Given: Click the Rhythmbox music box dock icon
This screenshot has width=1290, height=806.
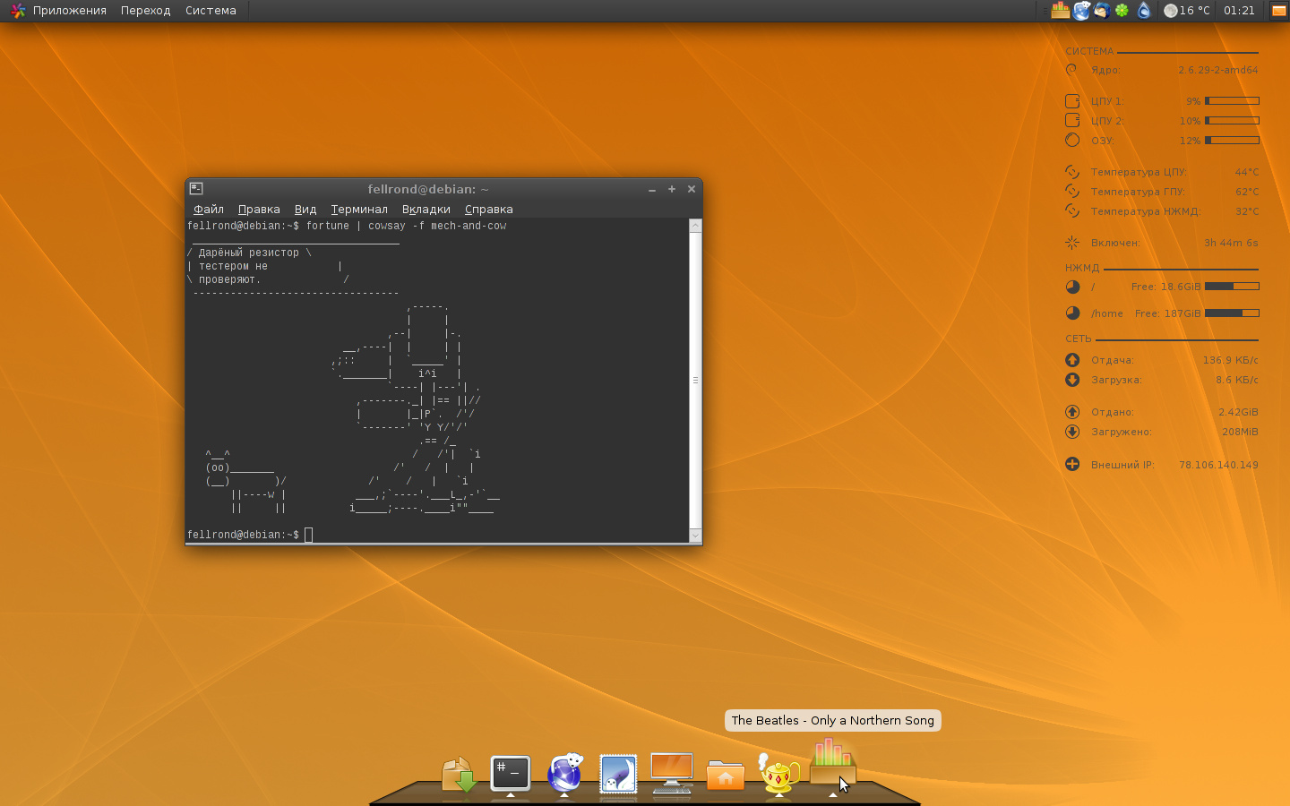Looking at the screenshot, I should tap(832, 761).
